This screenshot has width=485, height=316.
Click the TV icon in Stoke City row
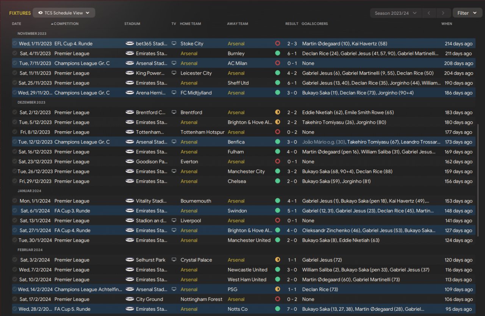[174, 44]
